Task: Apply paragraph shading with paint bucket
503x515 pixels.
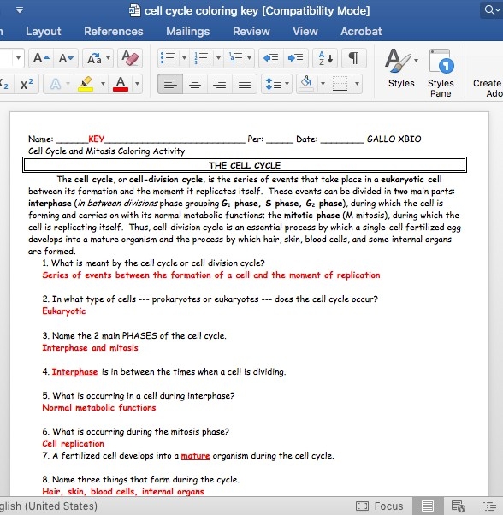Action: [x=306, y=84]
